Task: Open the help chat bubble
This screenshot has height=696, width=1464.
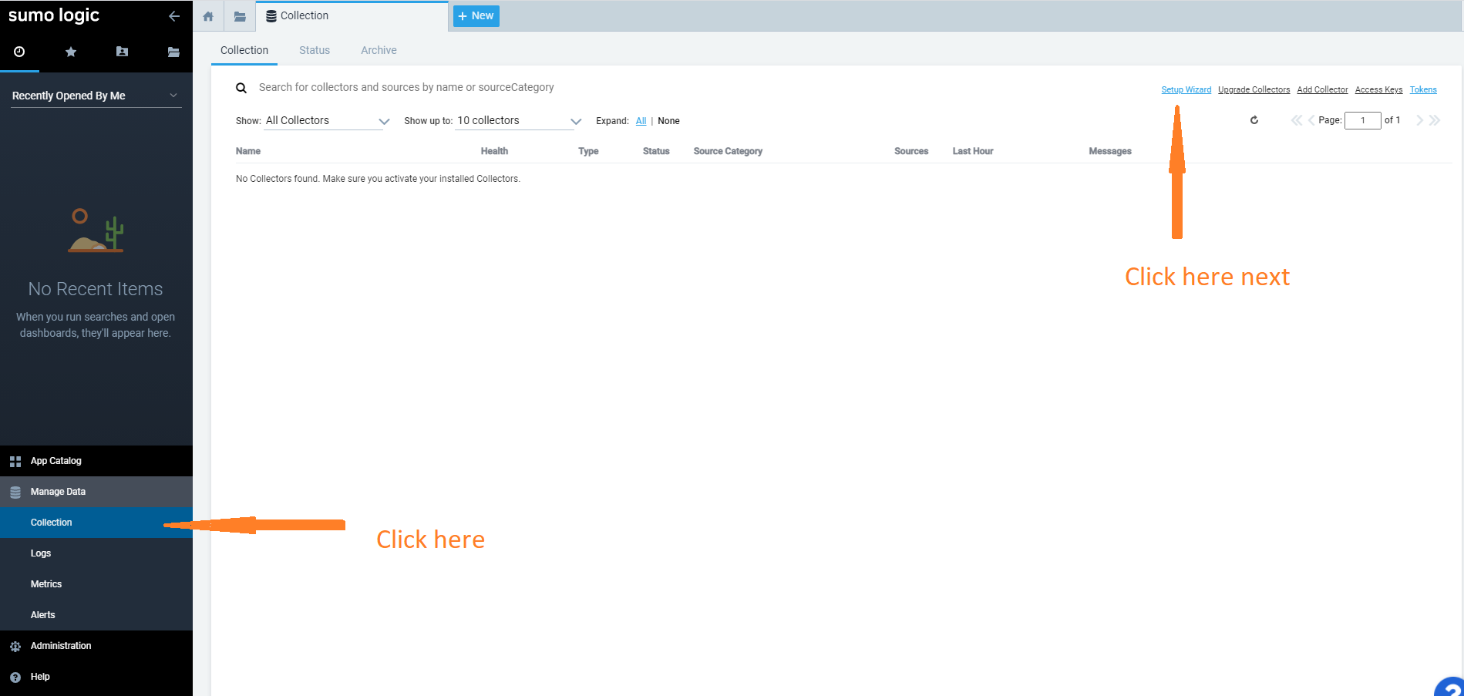Action: coord(1449,686)
